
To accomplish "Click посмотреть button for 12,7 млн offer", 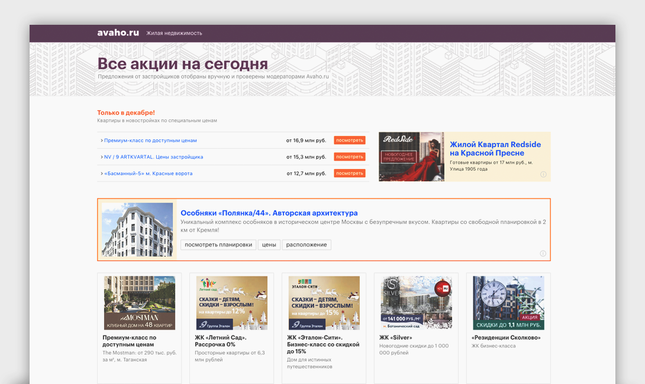I will point(350,173).
